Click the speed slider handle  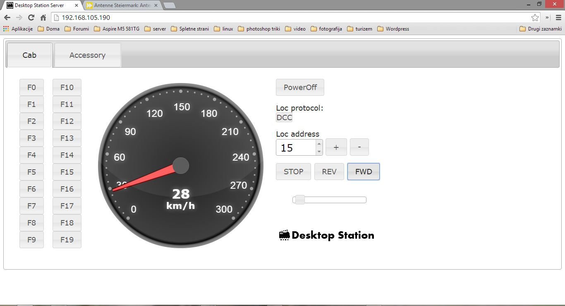click(300, 200)
